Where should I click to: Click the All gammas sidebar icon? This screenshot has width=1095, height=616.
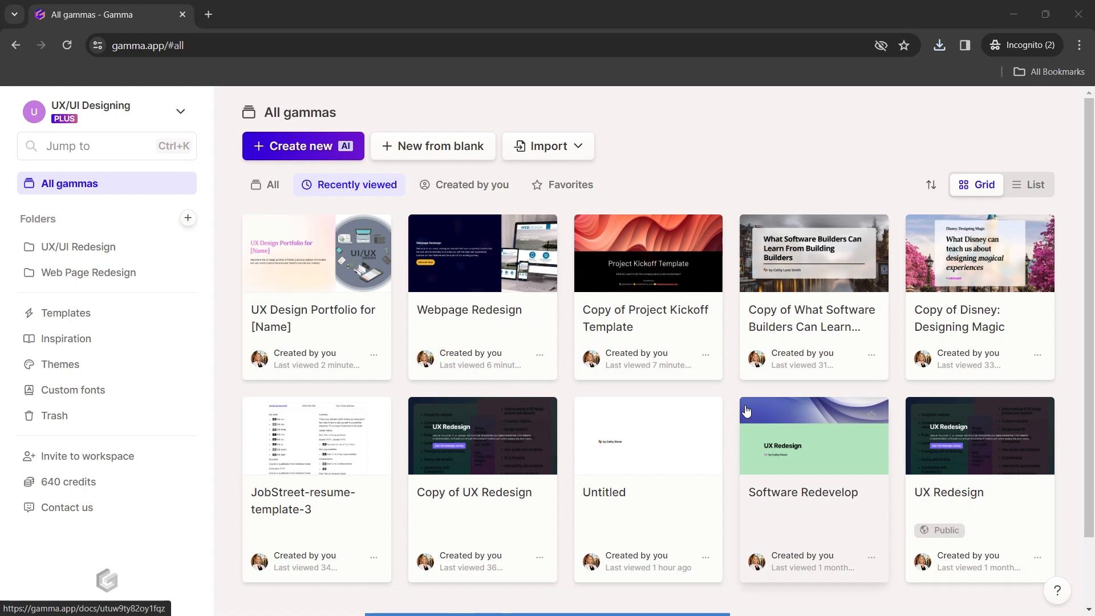[x=29, y=183]
